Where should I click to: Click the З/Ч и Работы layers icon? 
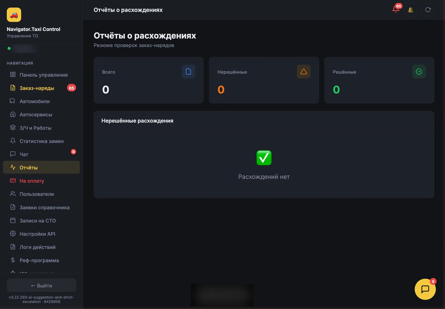point(13,128)
